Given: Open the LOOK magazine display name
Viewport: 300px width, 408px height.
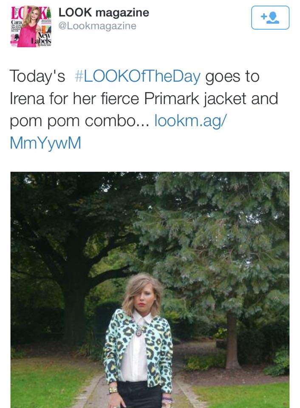Looking at the screenshot, I should 104,13.
